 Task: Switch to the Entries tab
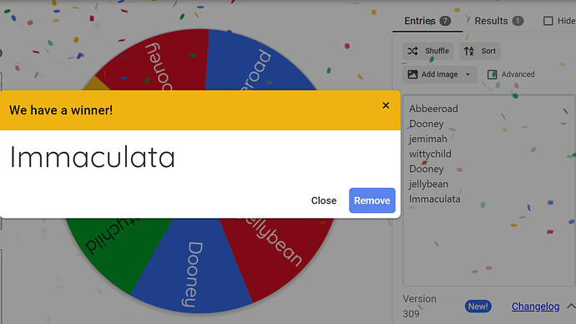coord(427,21)
